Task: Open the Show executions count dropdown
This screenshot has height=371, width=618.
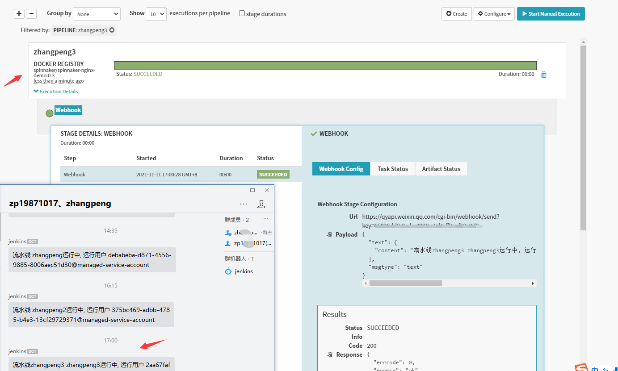Action: tap(157, 14)
